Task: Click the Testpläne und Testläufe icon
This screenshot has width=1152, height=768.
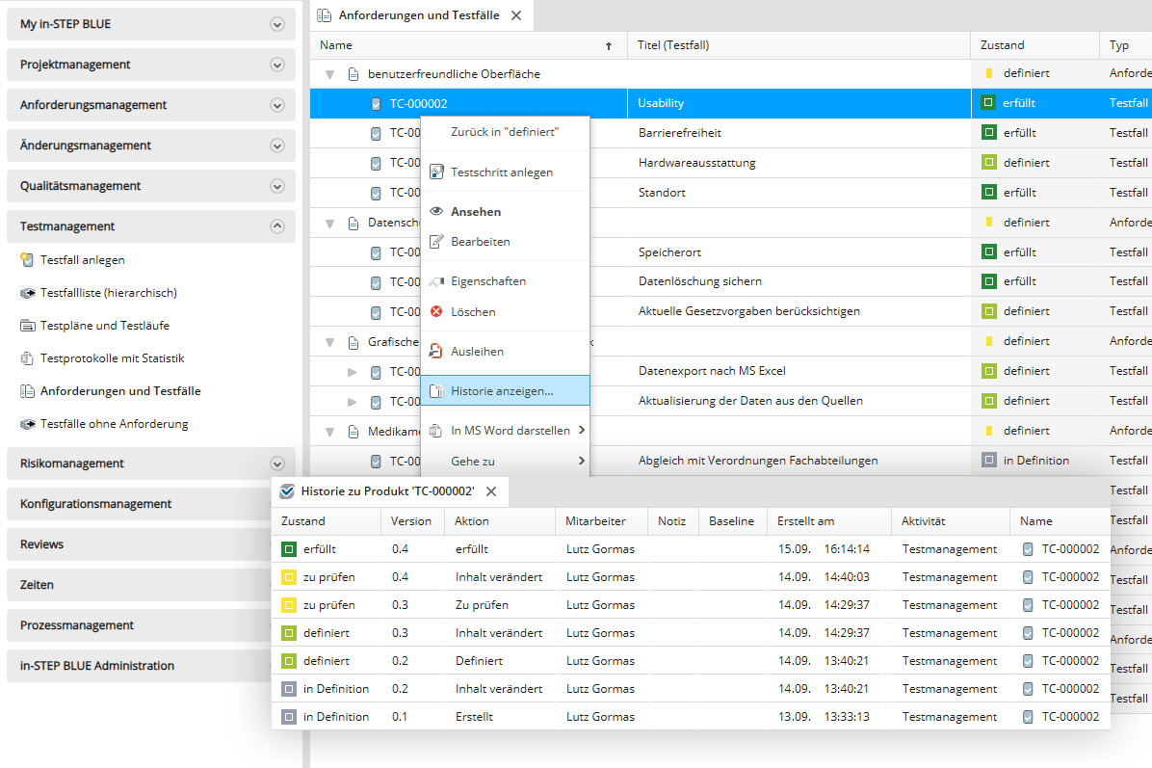Action: [x=27, y=326]
